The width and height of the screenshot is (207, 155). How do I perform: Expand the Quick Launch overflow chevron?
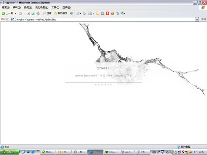38,151
